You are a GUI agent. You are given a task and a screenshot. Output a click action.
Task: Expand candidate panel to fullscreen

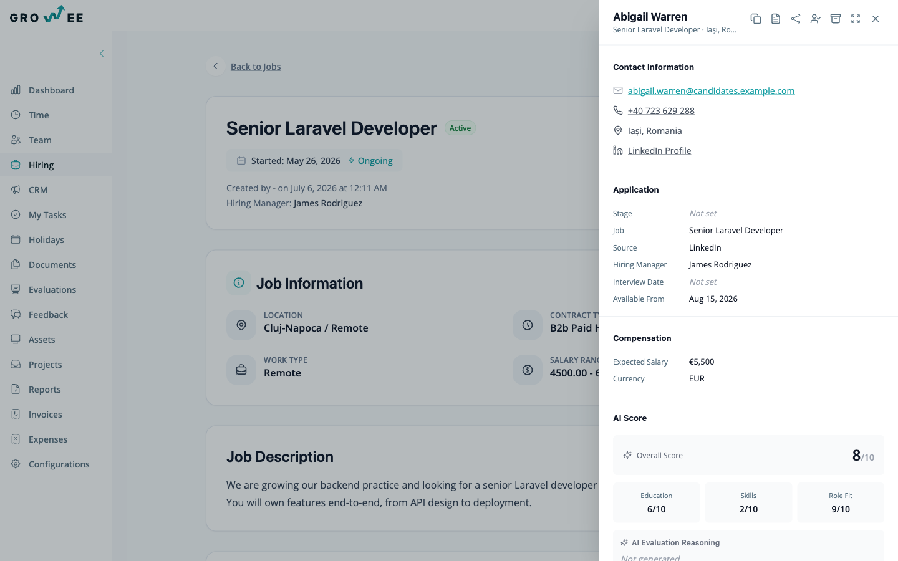(x=856, y=19)
